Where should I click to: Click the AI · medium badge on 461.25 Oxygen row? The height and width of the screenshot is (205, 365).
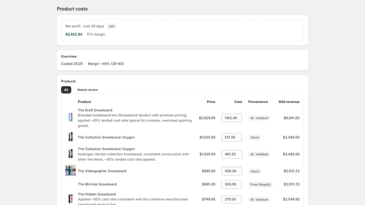(x=259, y=154)
